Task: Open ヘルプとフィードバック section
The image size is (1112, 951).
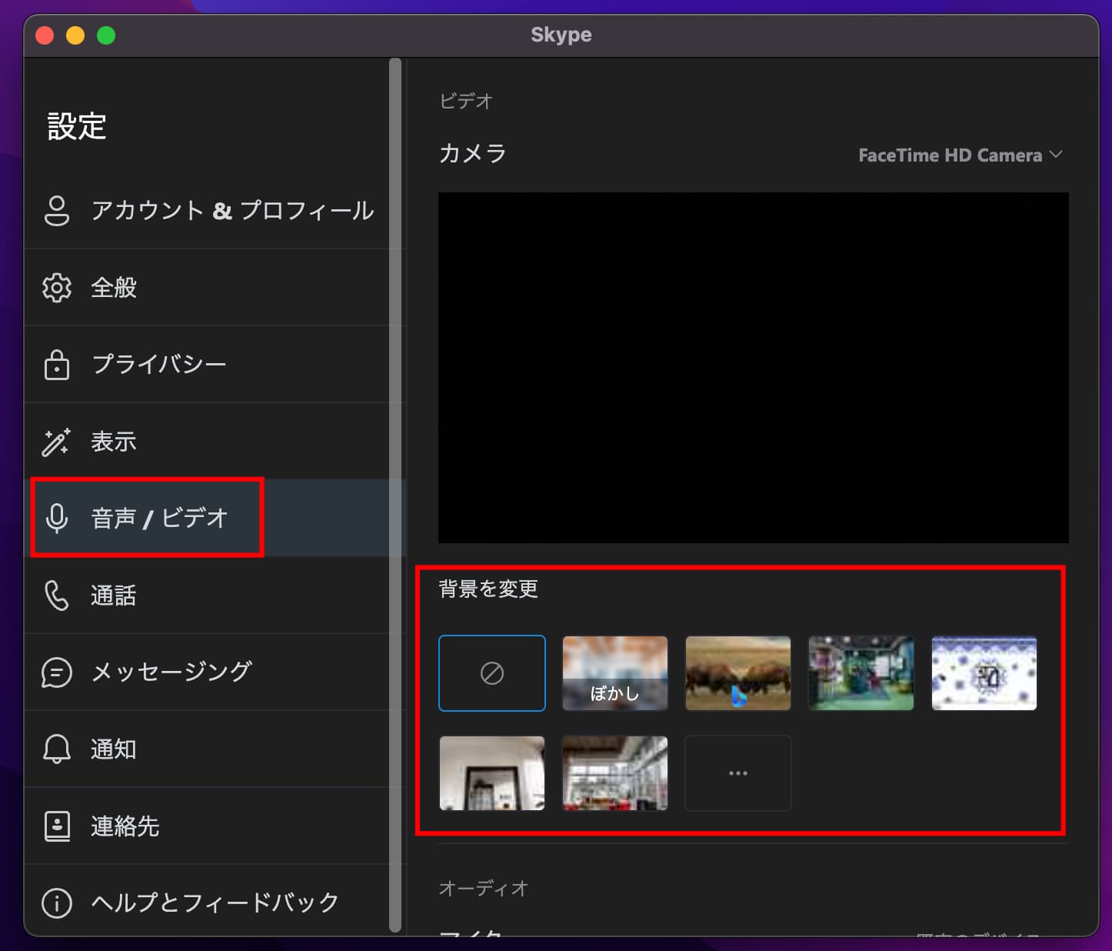Action: (206, 903)
